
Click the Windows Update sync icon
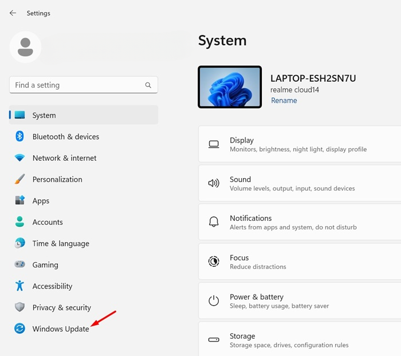[19, 329]
